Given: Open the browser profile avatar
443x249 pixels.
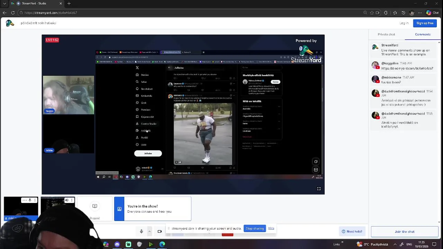Looking at the screenshot, I should click(412, 13).
